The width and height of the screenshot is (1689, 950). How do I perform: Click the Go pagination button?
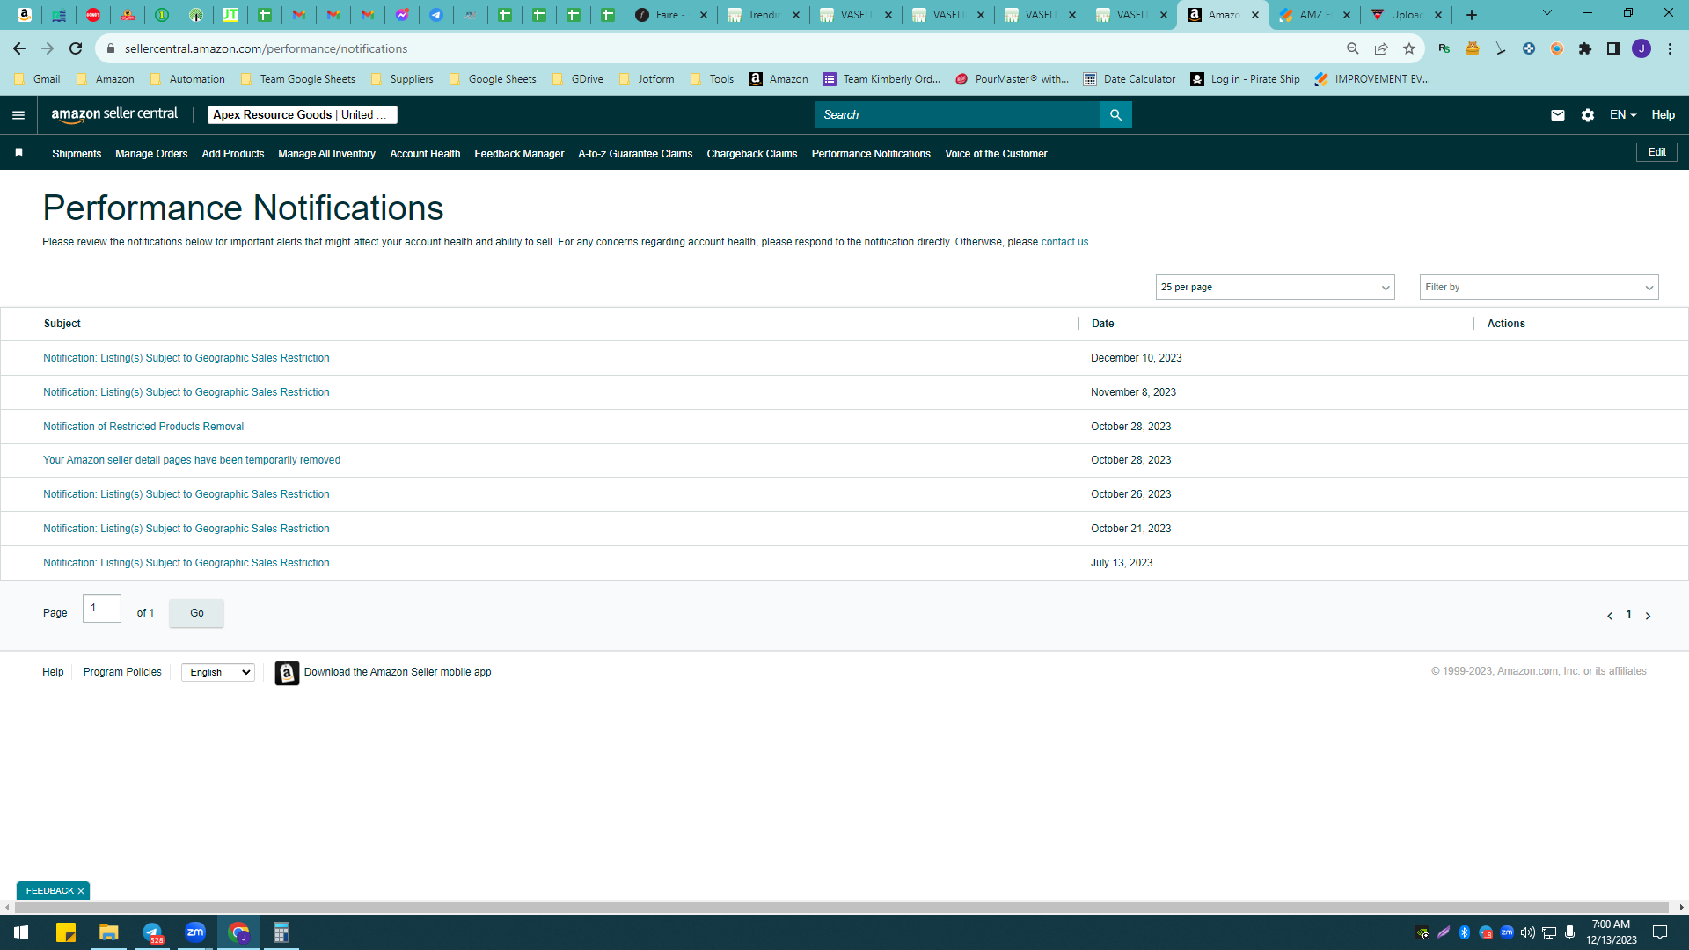[196, 614]
